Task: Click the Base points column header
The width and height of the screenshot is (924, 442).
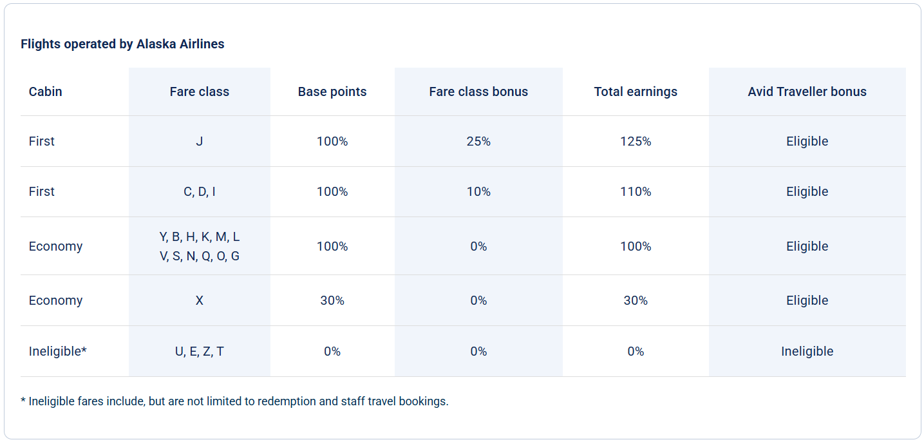Action: pyautogui.click(x=332, y=91)
